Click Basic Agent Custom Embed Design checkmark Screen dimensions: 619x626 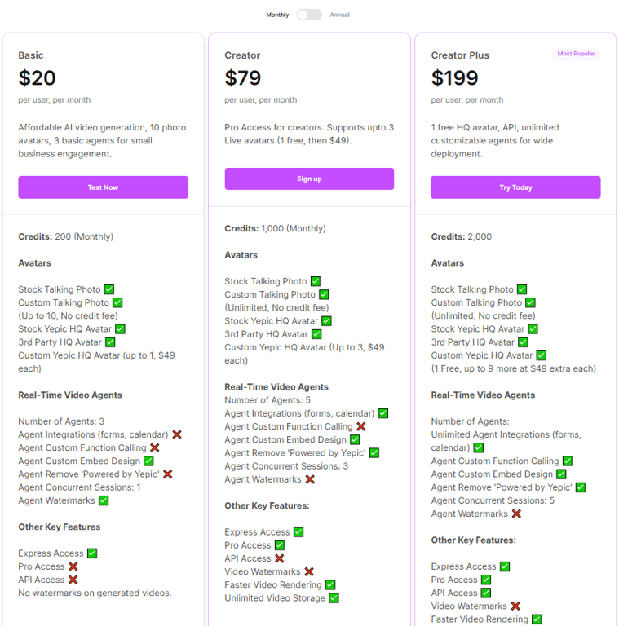[148, 461]
